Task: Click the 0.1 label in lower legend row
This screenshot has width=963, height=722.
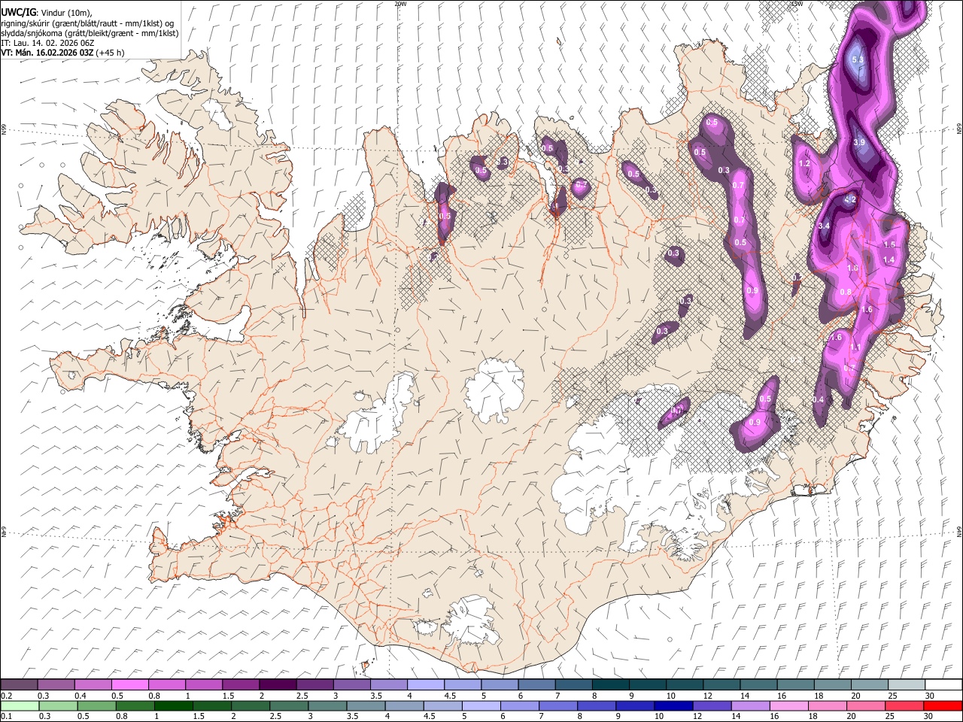Action: point(7,716)
